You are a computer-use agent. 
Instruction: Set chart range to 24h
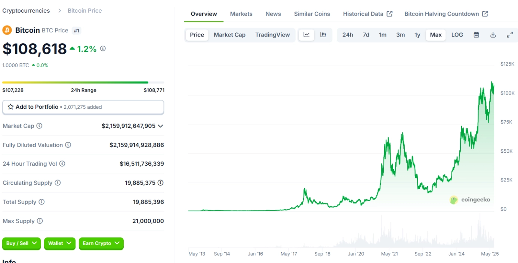[x=348, y=35]
